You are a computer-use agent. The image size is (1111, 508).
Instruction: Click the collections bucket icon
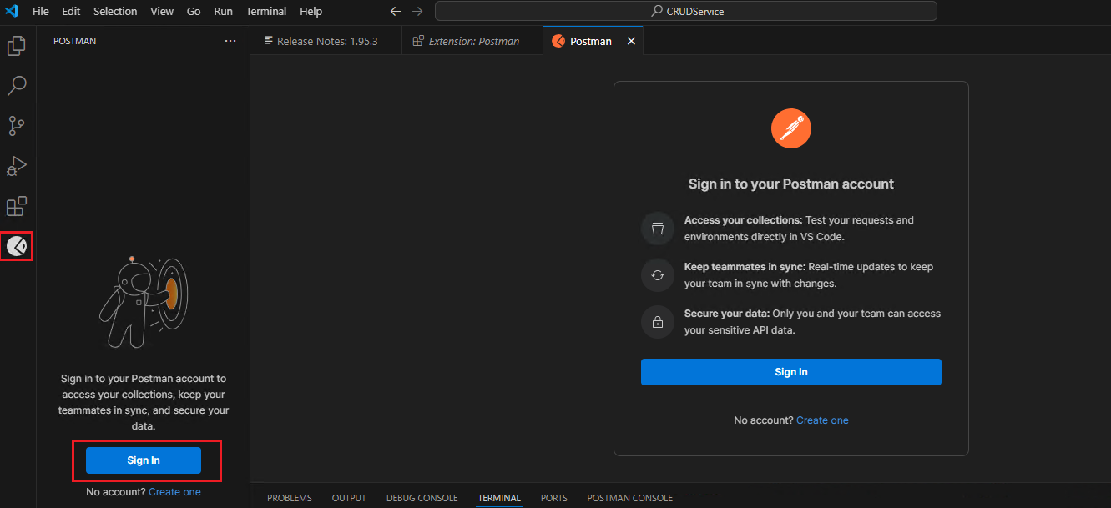pyautogui.click(x=658, y=229)
